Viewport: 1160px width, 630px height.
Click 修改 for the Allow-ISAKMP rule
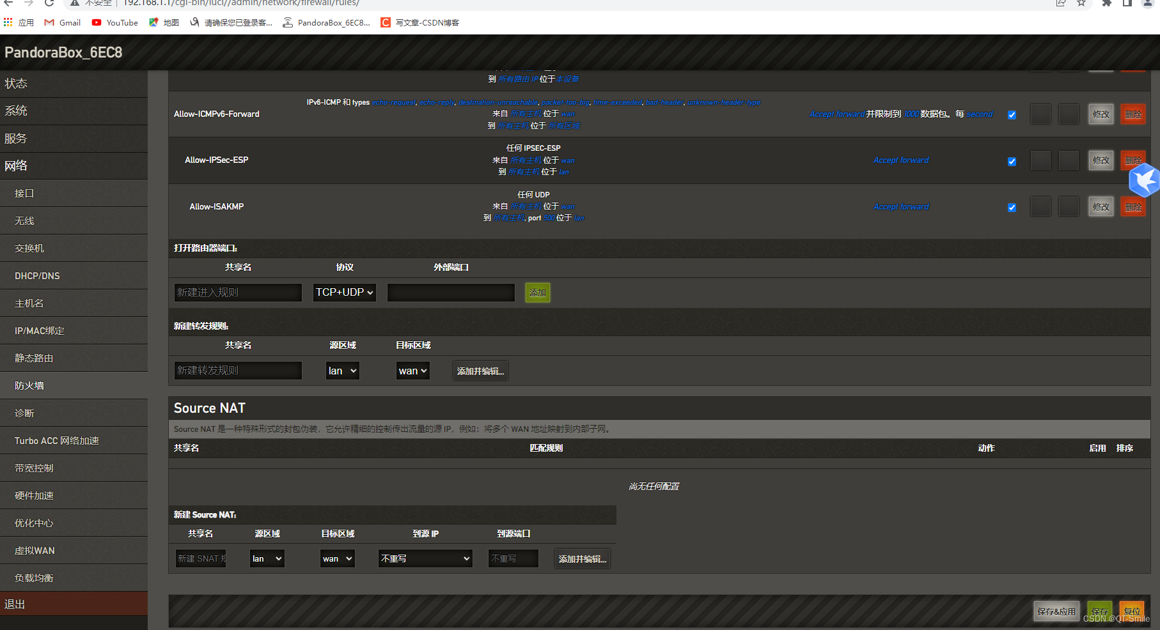[1101, 207]
